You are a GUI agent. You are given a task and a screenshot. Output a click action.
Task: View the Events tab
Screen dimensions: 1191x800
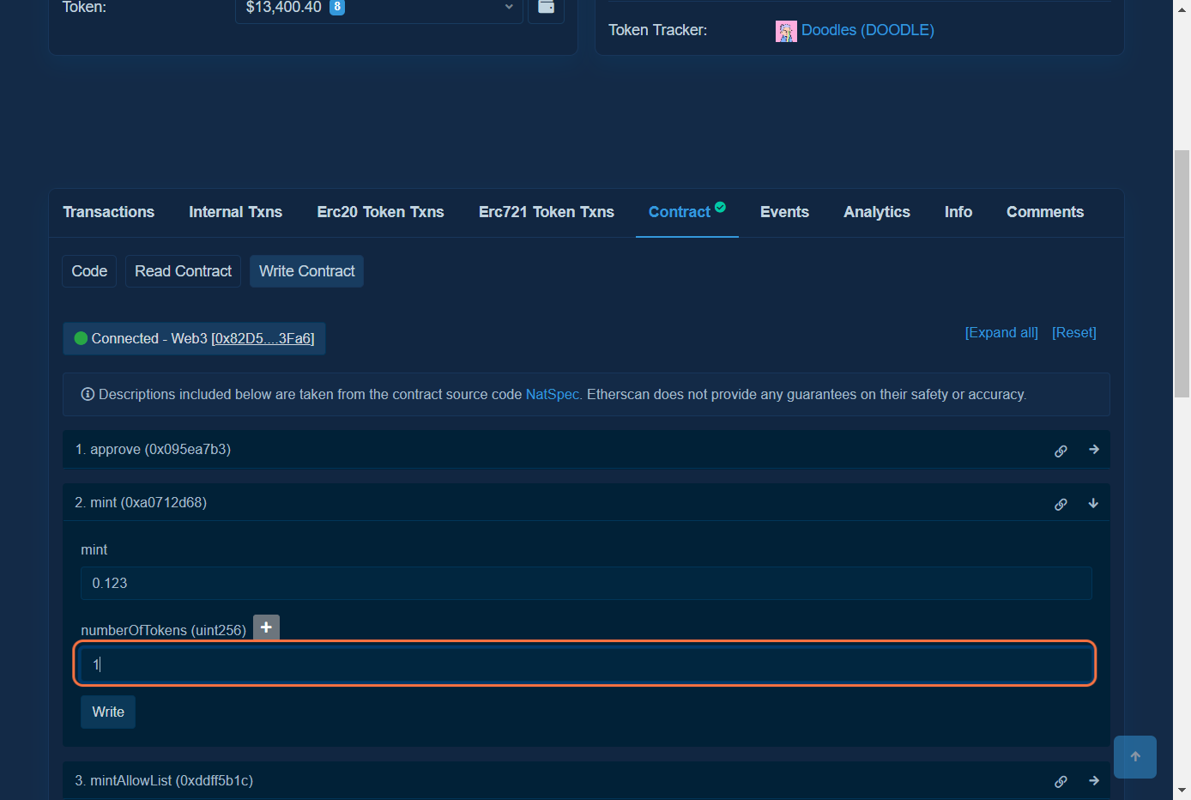tap(784, 212)
